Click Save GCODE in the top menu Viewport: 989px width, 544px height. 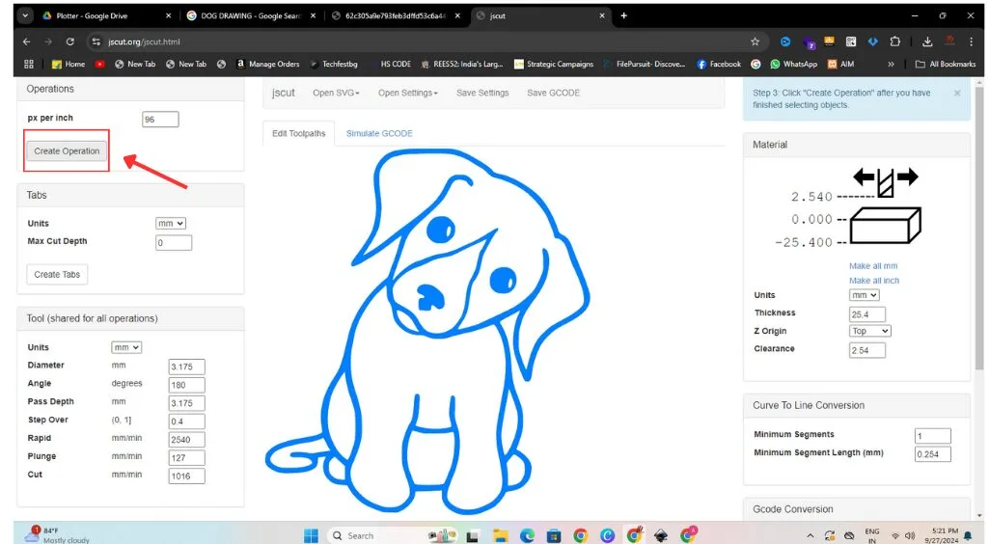[553, 94]
